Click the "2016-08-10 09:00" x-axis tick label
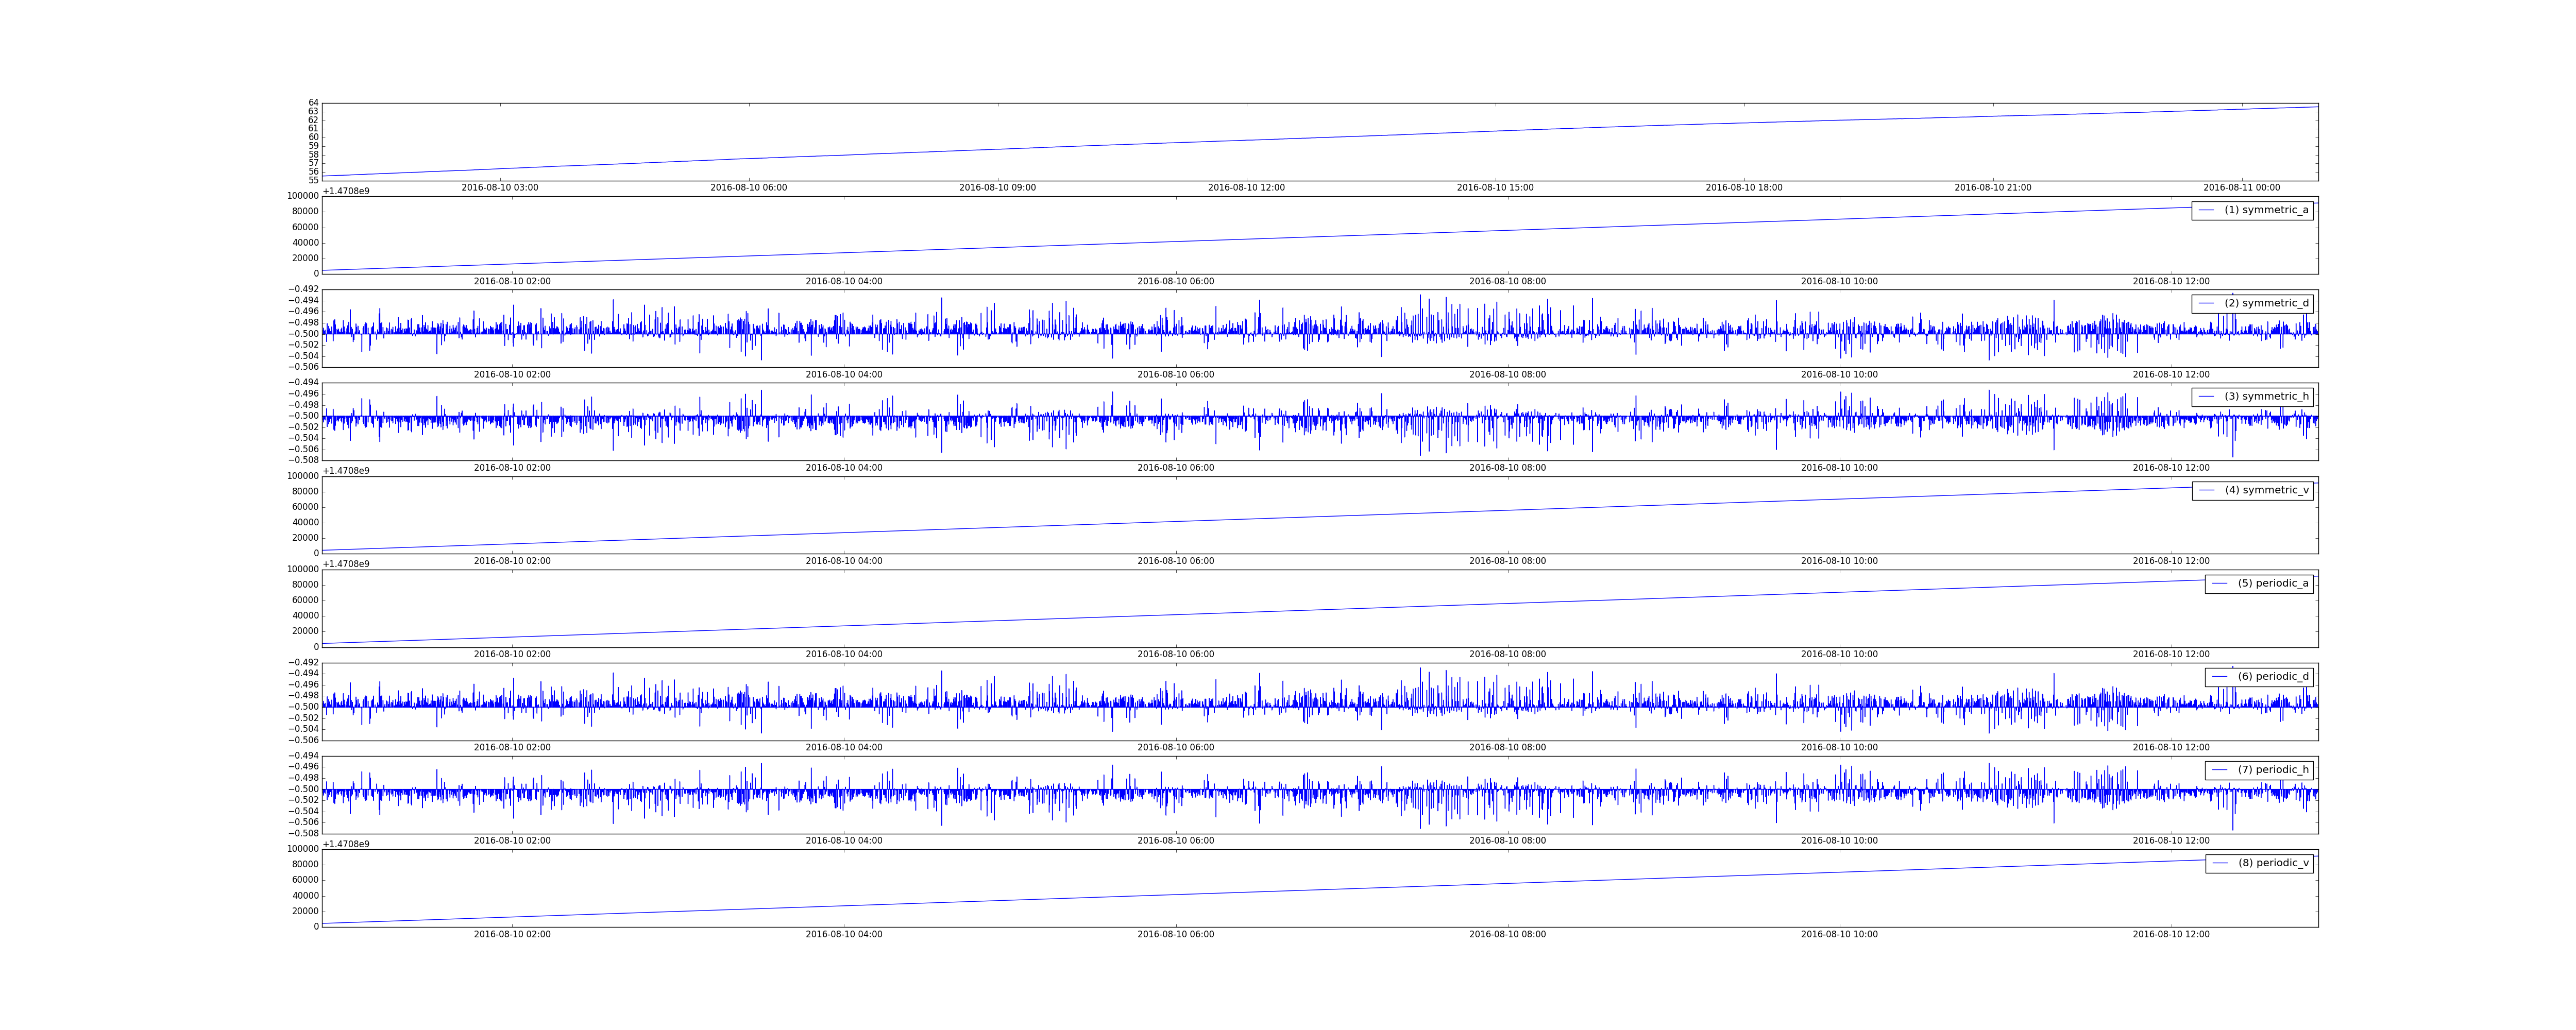This screenshot has width=2576, height=1030. 997,188
